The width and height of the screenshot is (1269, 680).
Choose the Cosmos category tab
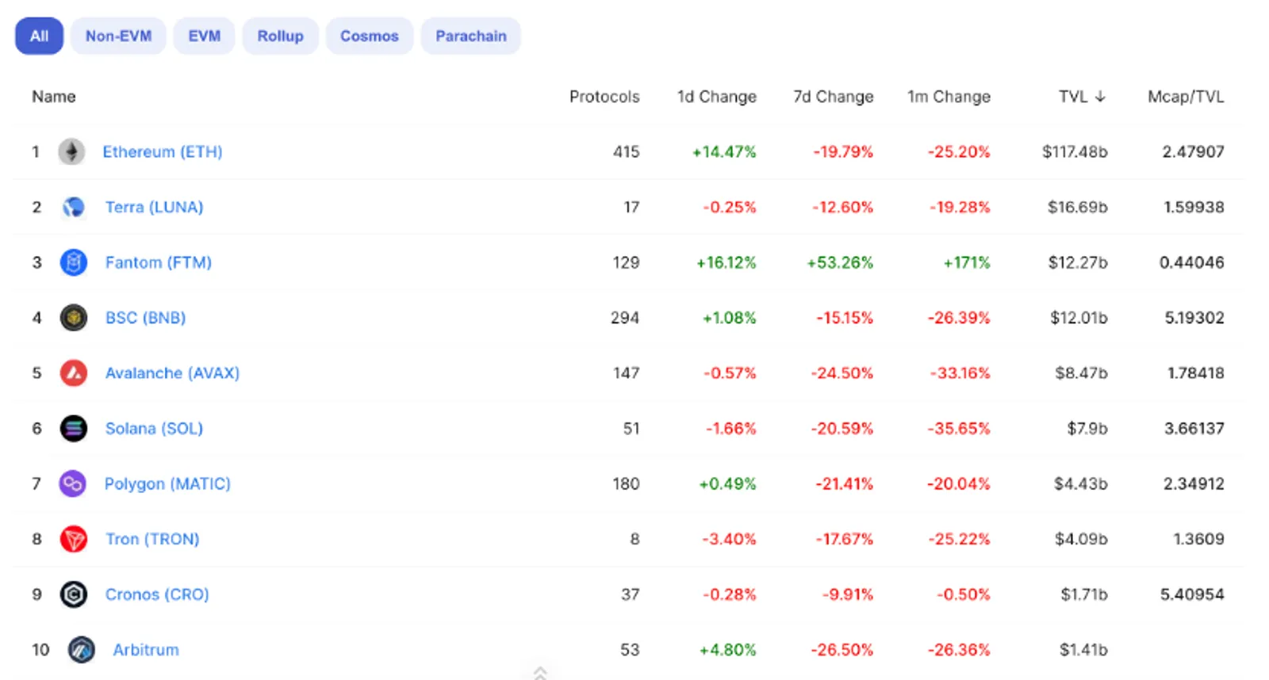tap(369, 36)
